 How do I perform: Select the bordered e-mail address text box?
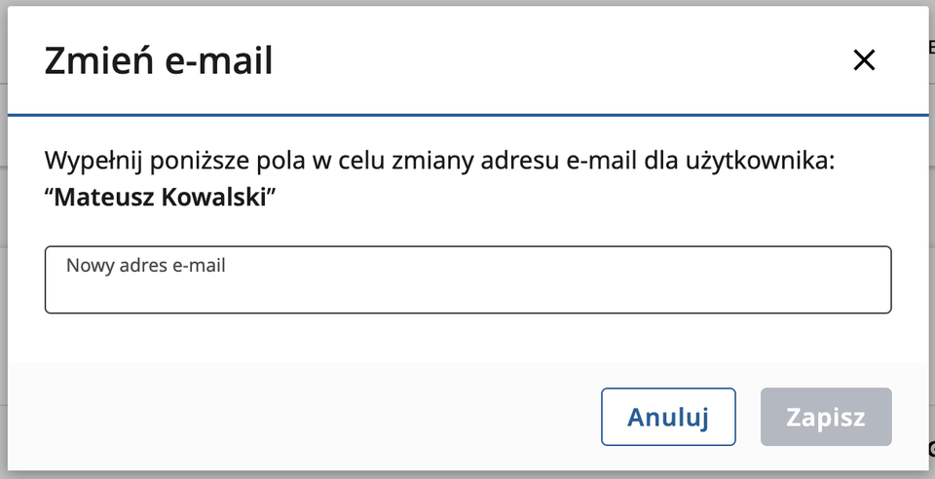pyautogui.click(x=467, y=280)
